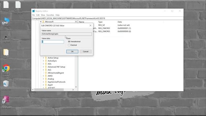Expand the AMSI key
Screen dimensions: 206x116
(43, 76)
